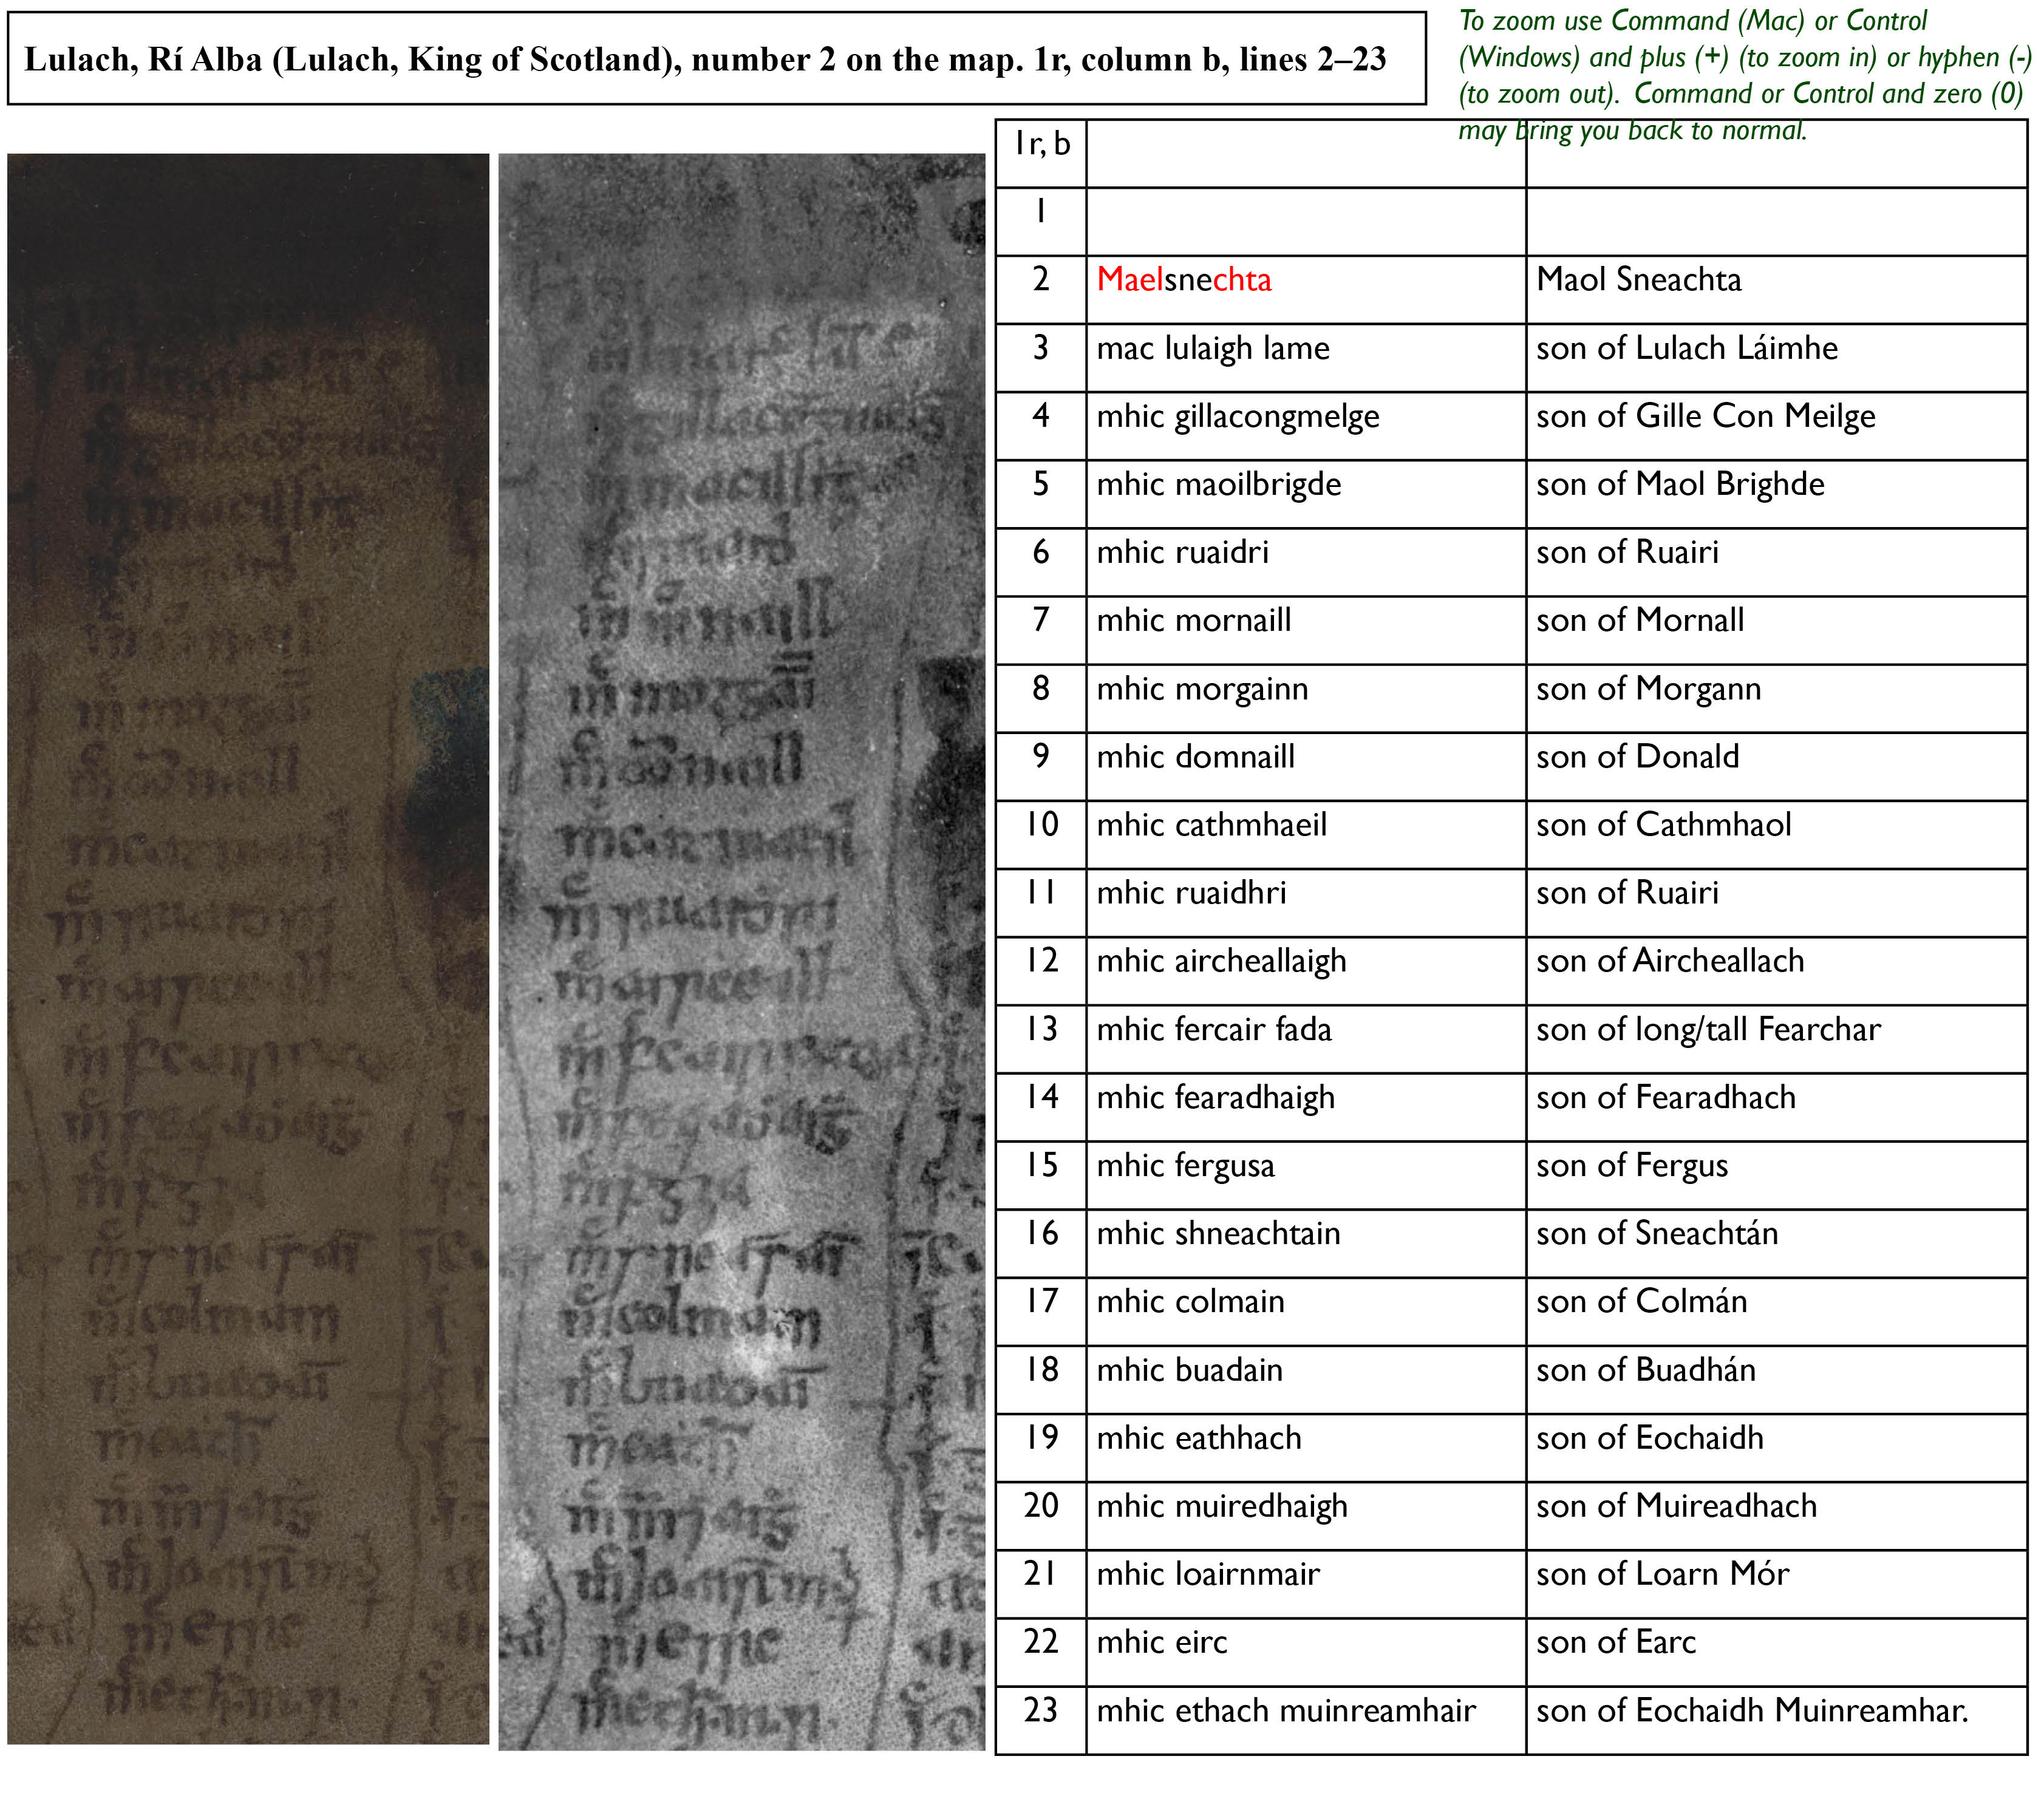Screen dimensions: 2044x1793
Task: Select 'mhic gillacongmelge' cell
Action: pyautogui.click(x=1306, y=425)
